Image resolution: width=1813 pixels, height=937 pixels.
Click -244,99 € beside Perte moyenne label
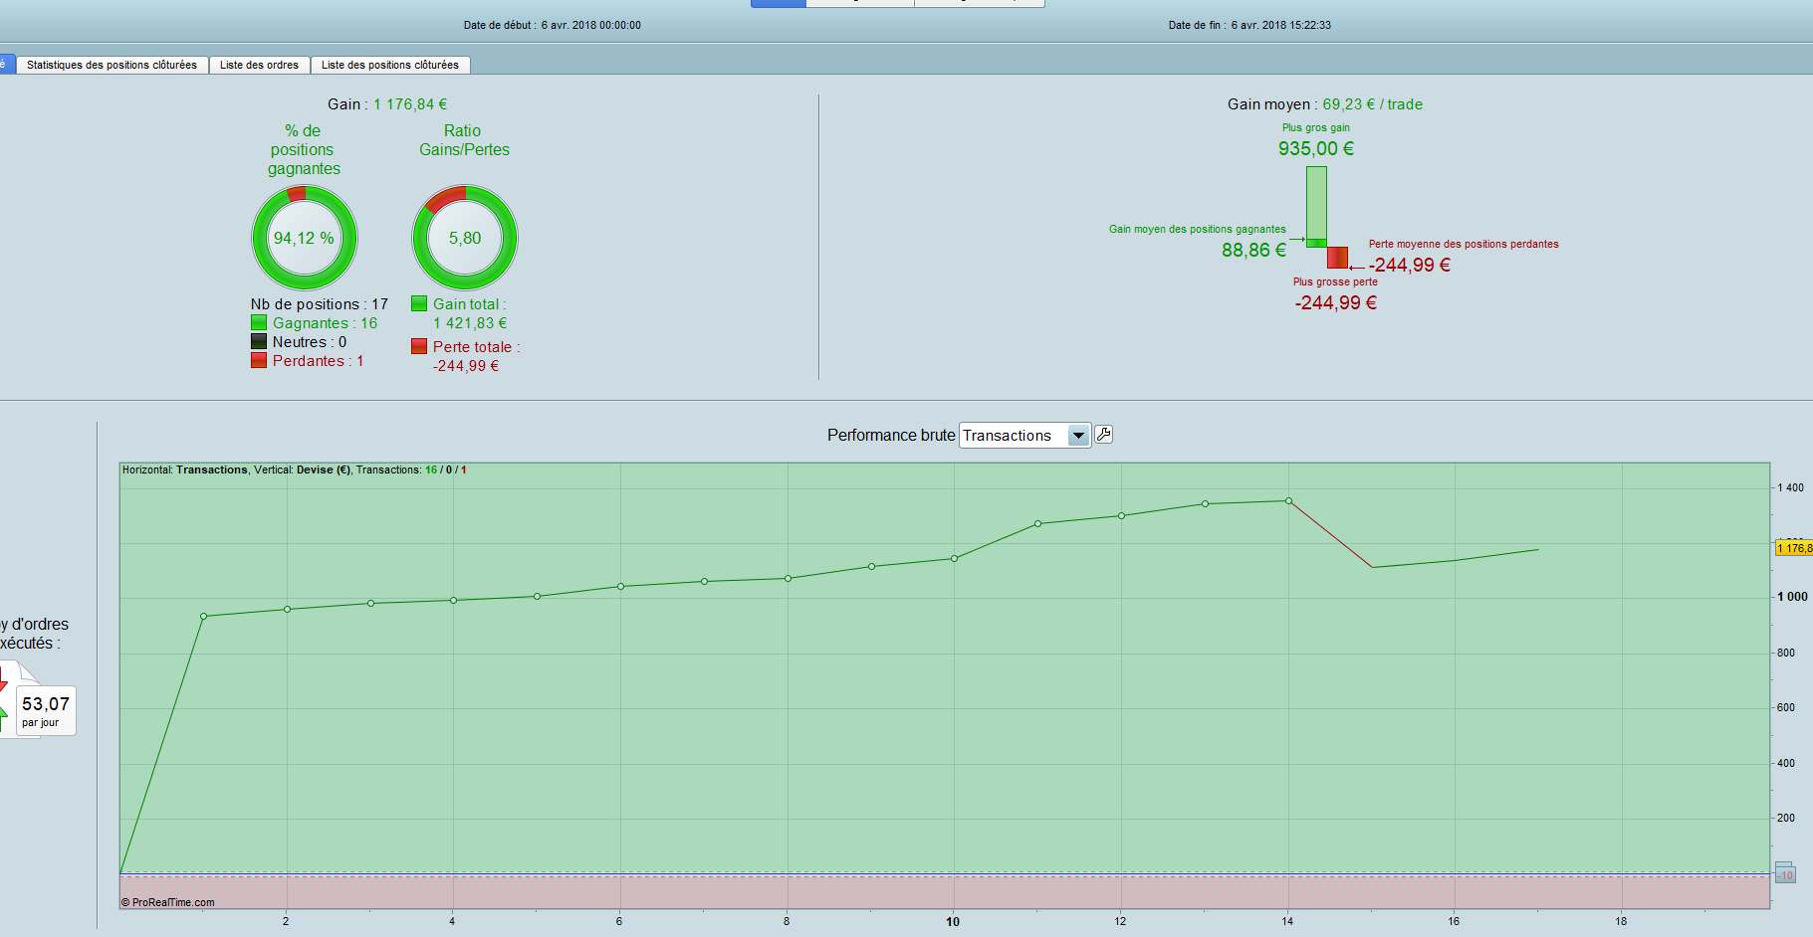click(1410, 266)
